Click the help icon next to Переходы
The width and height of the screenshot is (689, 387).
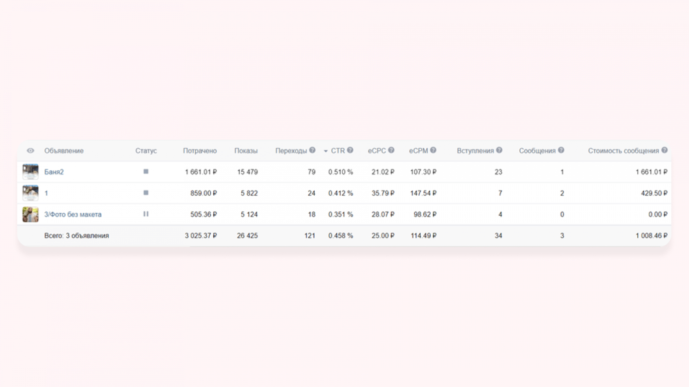[x=312, y=150]
